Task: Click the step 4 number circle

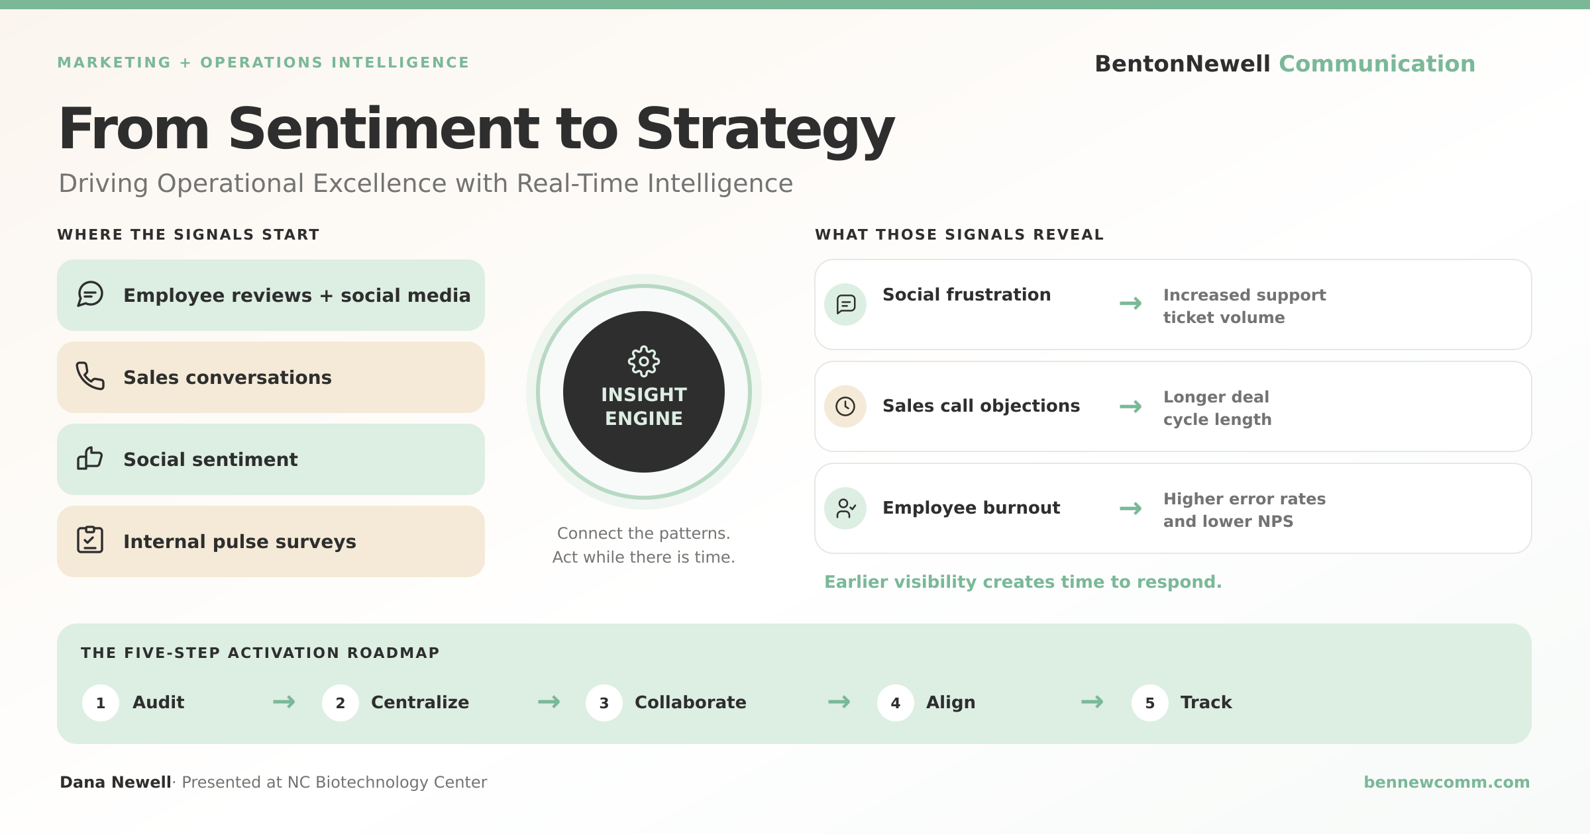Action: tap(896, 703)
